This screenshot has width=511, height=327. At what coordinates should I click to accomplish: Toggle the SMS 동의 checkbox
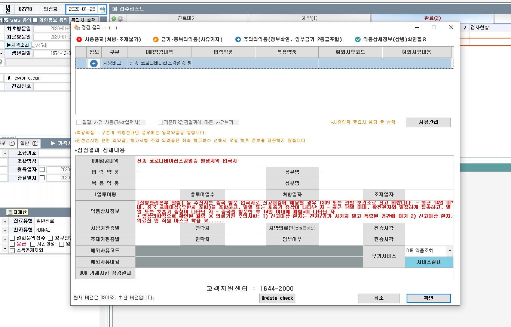coord(6,20)
